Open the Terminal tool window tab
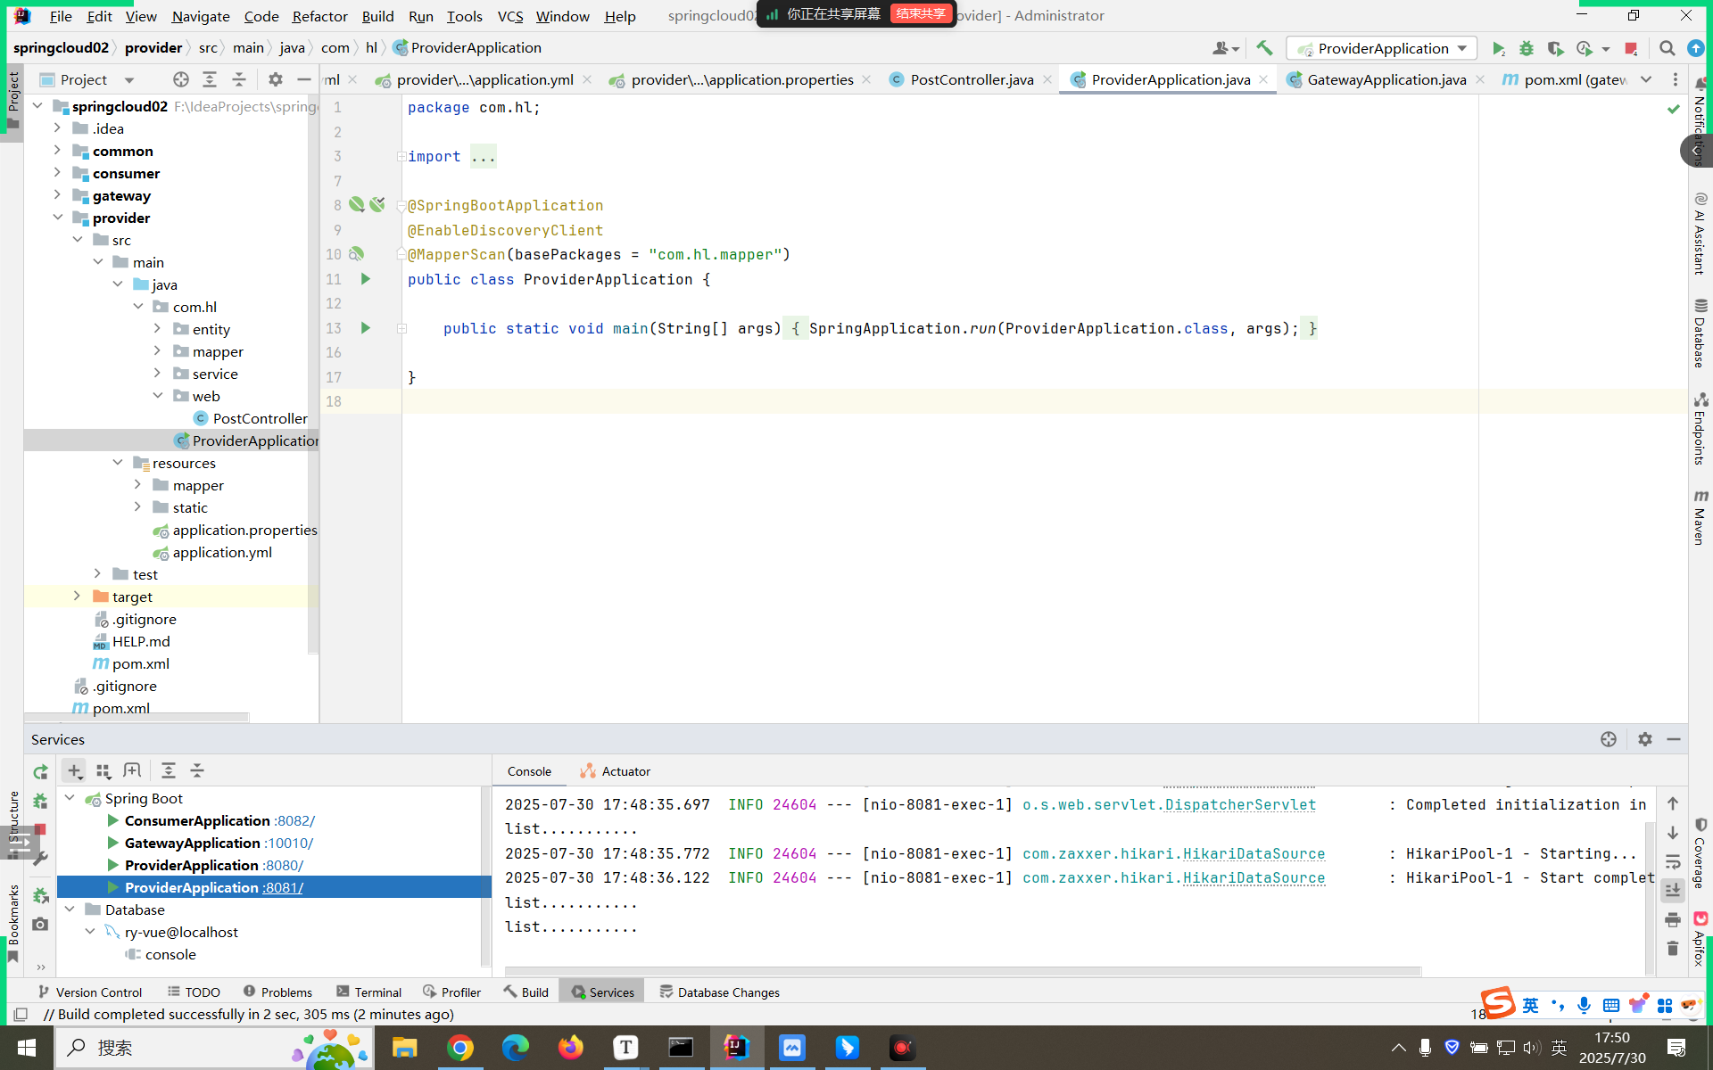Viewport: 1713px width, 1070px height. coord(369,992)
